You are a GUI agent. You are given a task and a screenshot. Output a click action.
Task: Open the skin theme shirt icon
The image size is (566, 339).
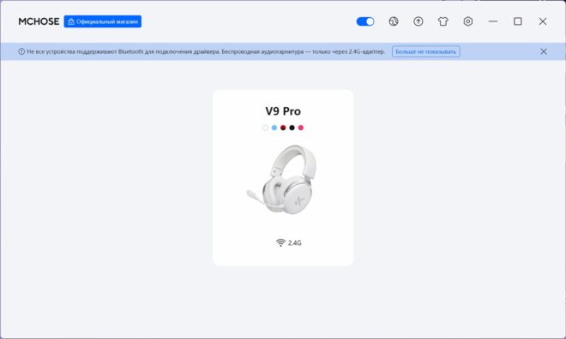(443, 21)
